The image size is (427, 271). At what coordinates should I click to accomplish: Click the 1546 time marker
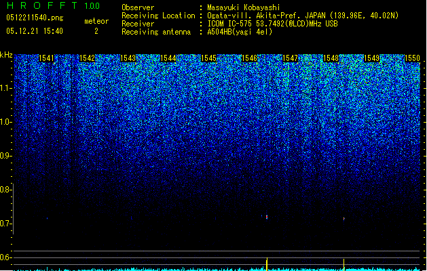pos(249,58)
